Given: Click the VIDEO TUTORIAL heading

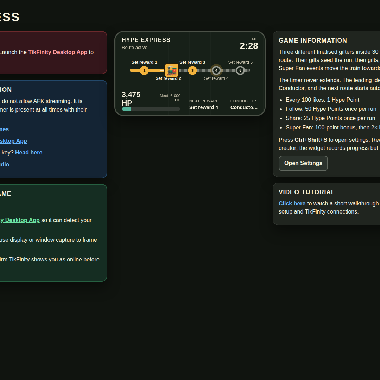Looking at the screenshot, I should pyautogui.click(x=307, y=192).
